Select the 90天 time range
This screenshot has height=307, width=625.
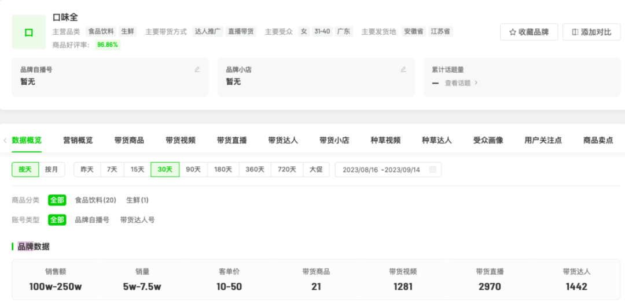tap(193, 170)
